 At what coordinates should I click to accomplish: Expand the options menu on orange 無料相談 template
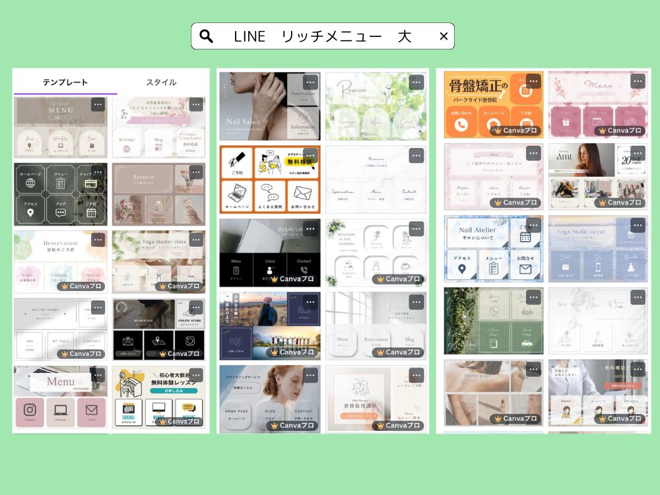[310, 156]
